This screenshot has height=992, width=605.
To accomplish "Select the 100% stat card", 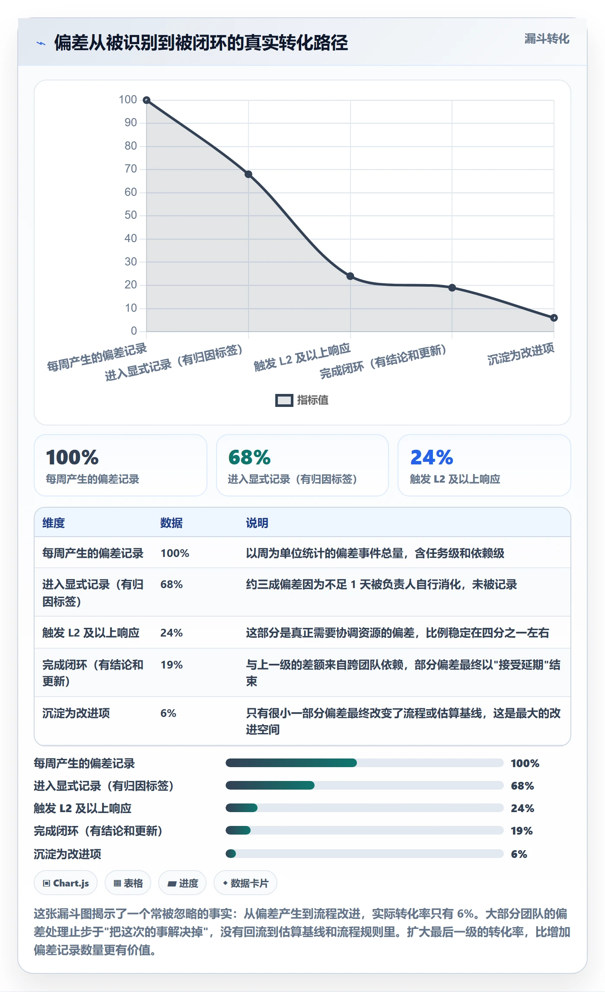I will 121,465.
